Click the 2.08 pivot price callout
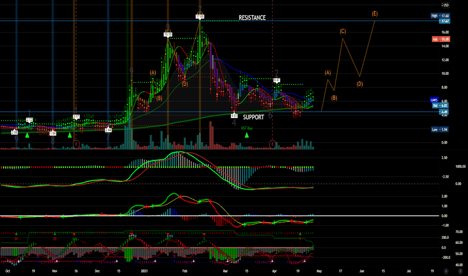The width and height of the screenshot is (468, 276). click(15, 132)
